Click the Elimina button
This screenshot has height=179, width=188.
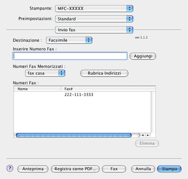click(147, 143)
